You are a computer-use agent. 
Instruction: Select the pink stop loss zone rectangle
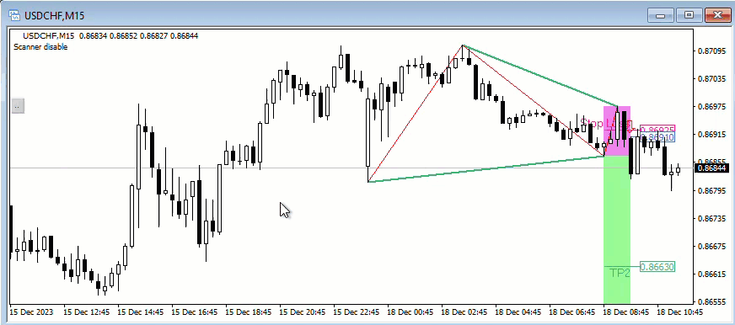point(616,131)
